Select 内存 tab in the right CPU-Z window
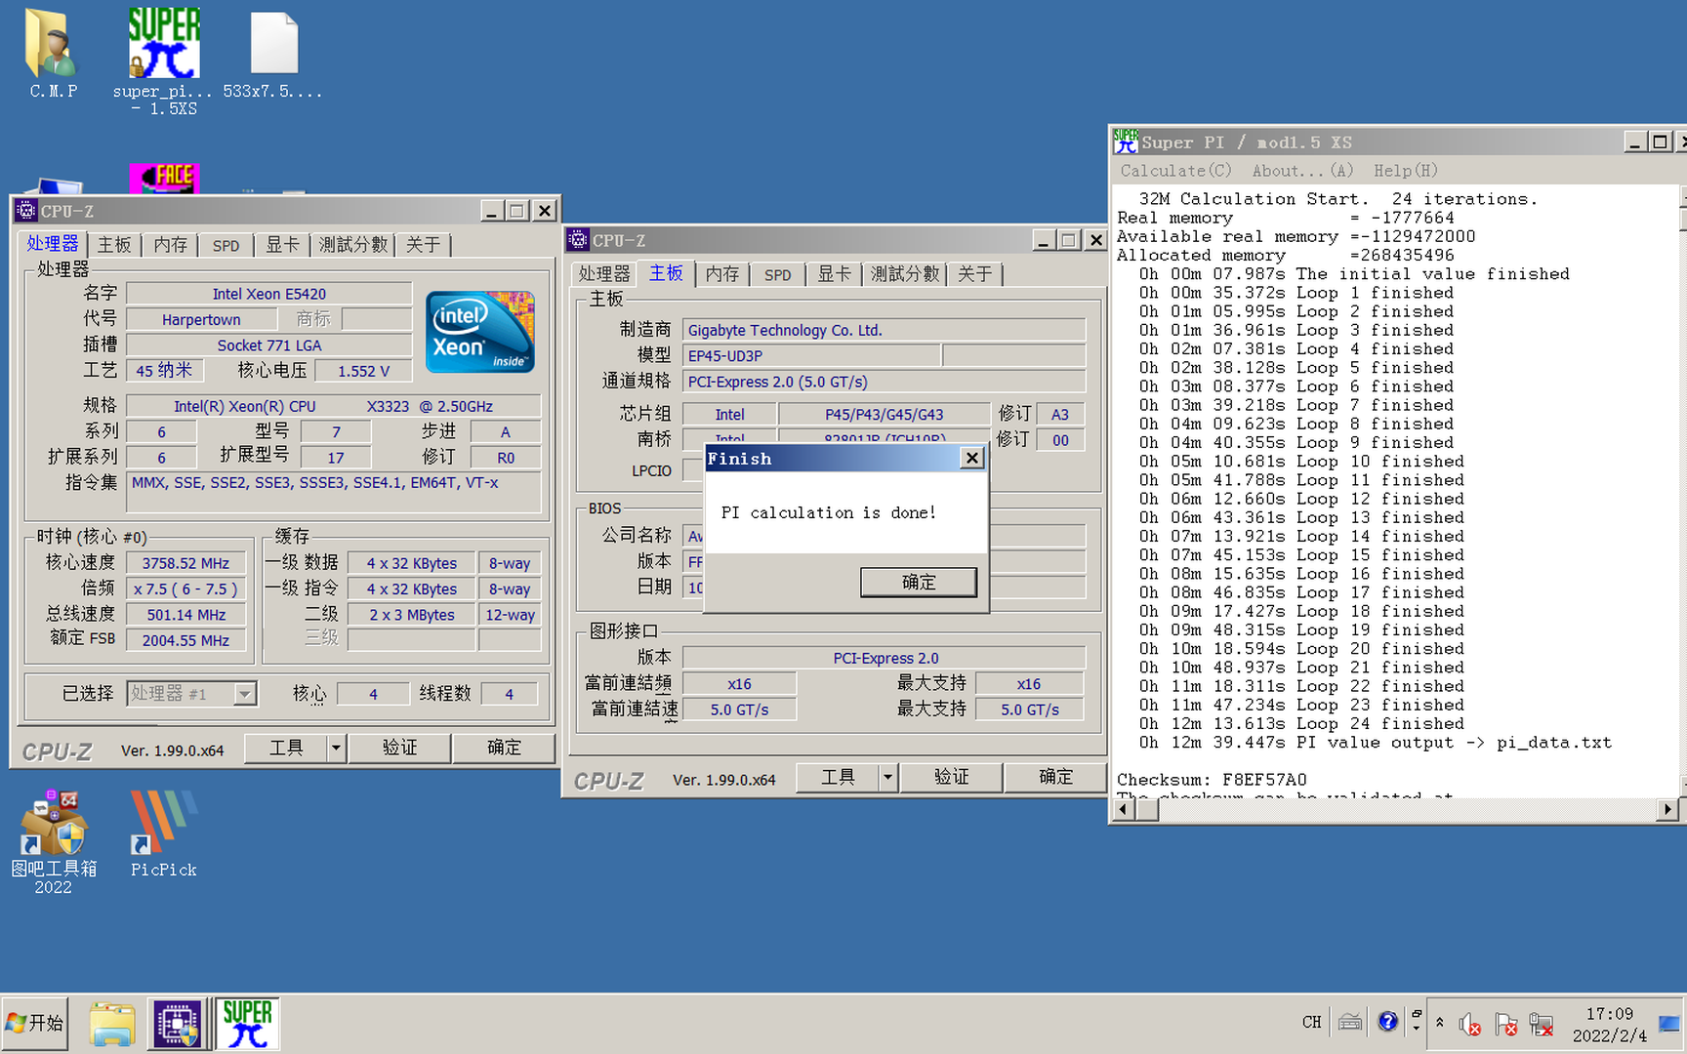The height and width of the screenshot is (1054, 1687). 722,274
